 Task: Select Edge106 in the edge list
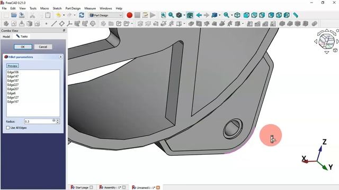(x=13, y=72)
